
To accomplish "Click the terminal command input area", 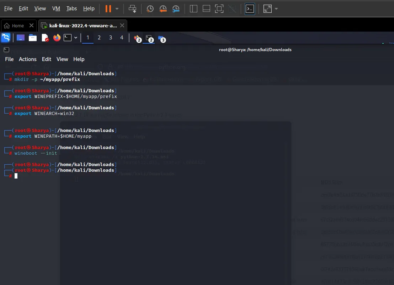I will pyautogui.click(x=16, y=176).
